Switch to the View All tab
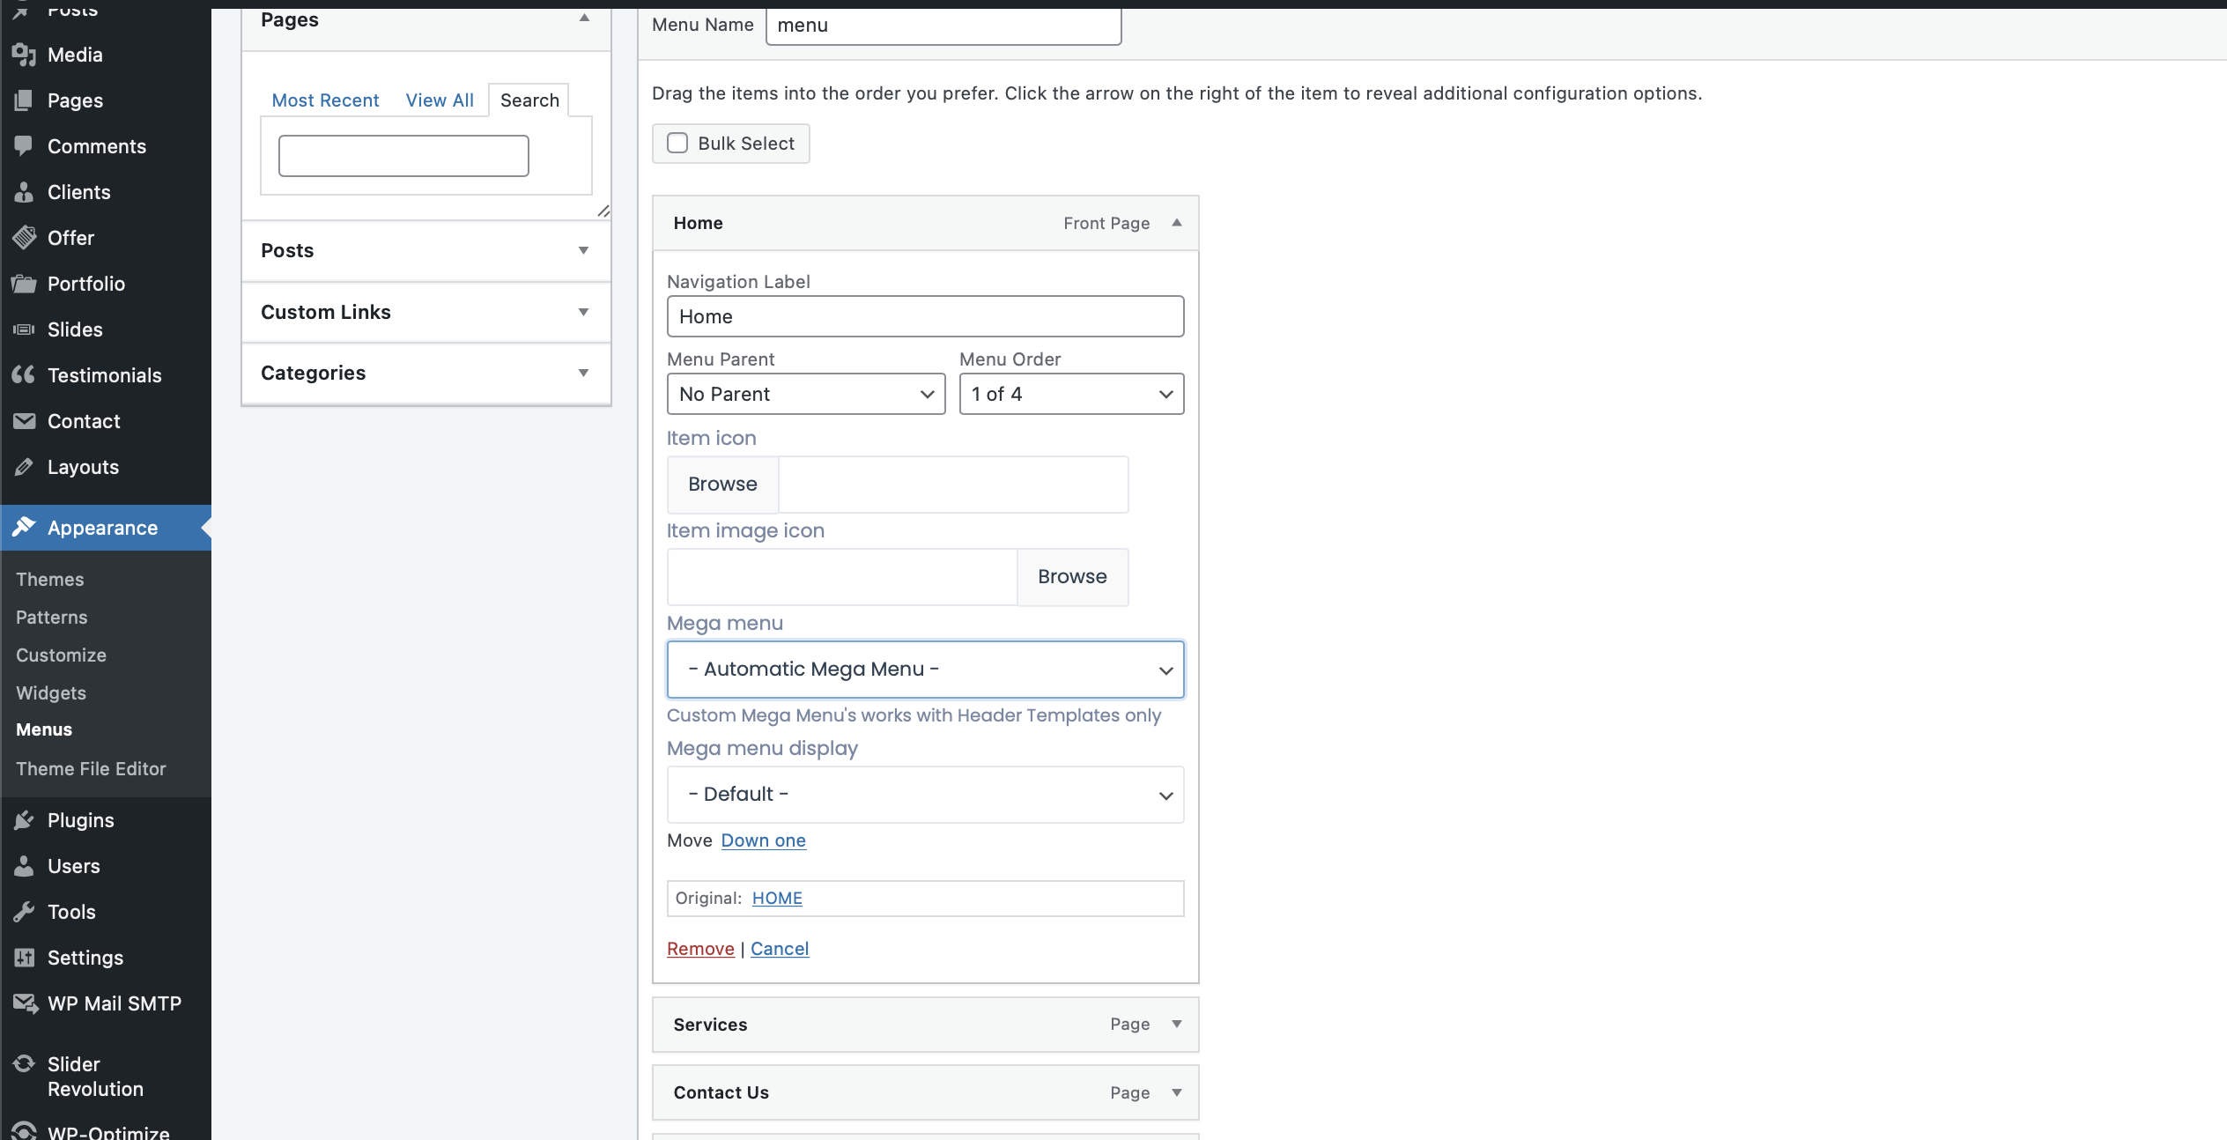This screenshot has width=2227, height=1140. pyautogui.click(x=440, y=100)
